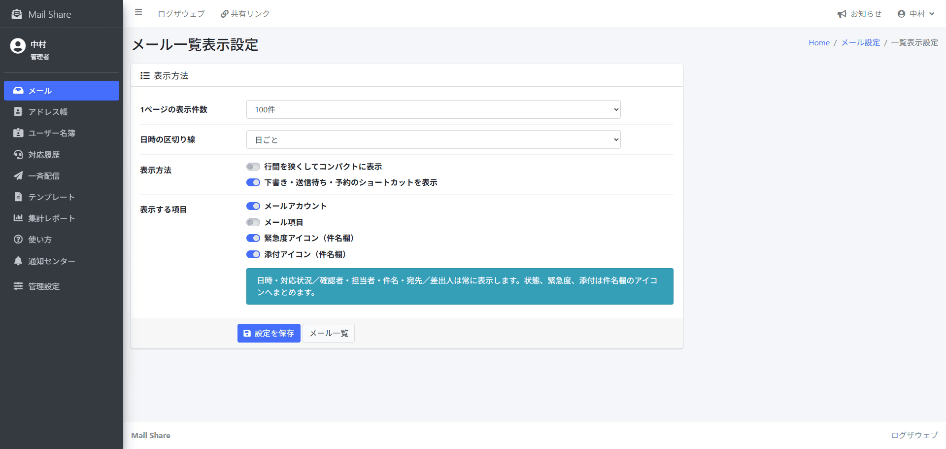Screen dimensions: 946x449
Task: Click the 対応履歴 headset icon
Action: [18, 155]
